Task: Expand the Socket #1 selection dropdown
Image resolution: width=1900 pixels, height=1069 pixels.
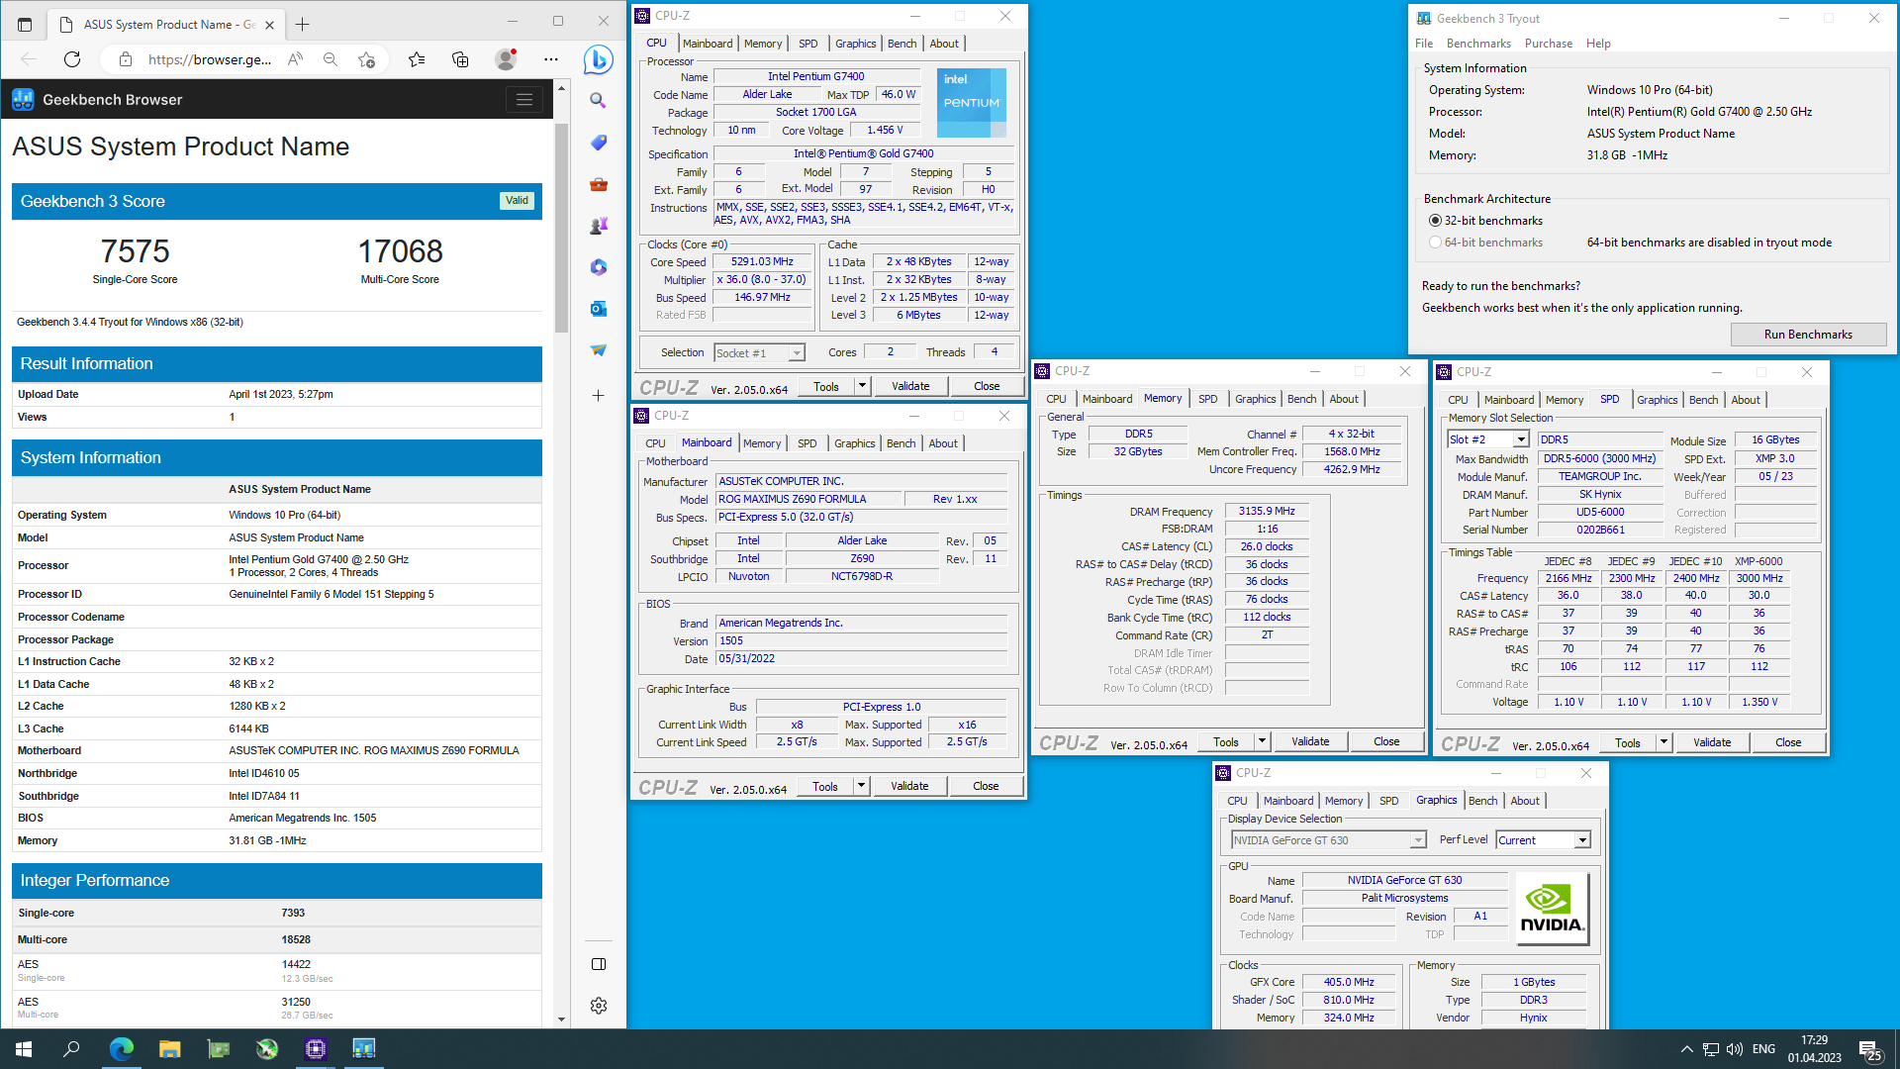Action: (x=797, y=353)
